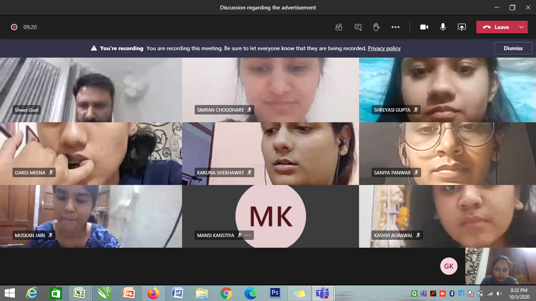Open the Privacy policy link
The image size is (536, 301).
click(x=384, y=48)
